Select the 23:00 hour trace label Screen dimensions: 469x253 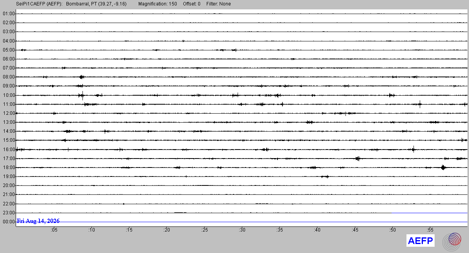pos(9,213)
